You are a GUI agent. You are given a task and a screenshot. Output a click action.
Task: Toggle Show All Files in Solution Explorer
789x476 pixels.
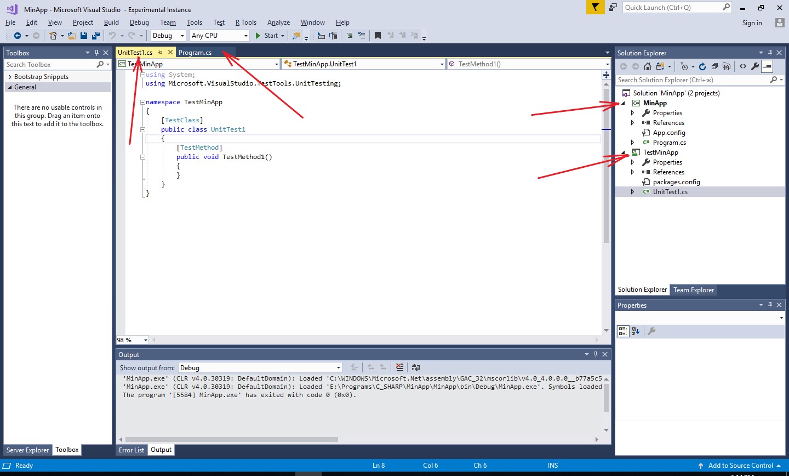[727, 66]
